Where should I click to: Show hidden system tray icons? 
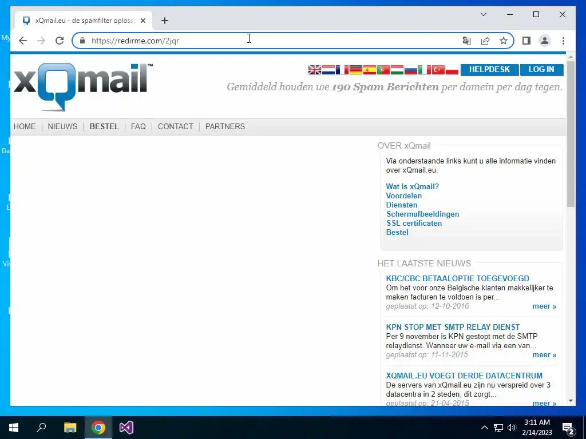[x=484, y=428]
